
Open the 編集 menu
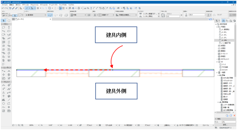(x=11, y=5)
